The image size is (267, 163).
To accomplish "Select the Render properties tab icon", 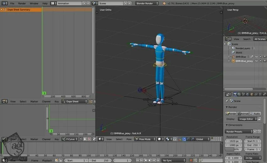I will pos(235,94).
